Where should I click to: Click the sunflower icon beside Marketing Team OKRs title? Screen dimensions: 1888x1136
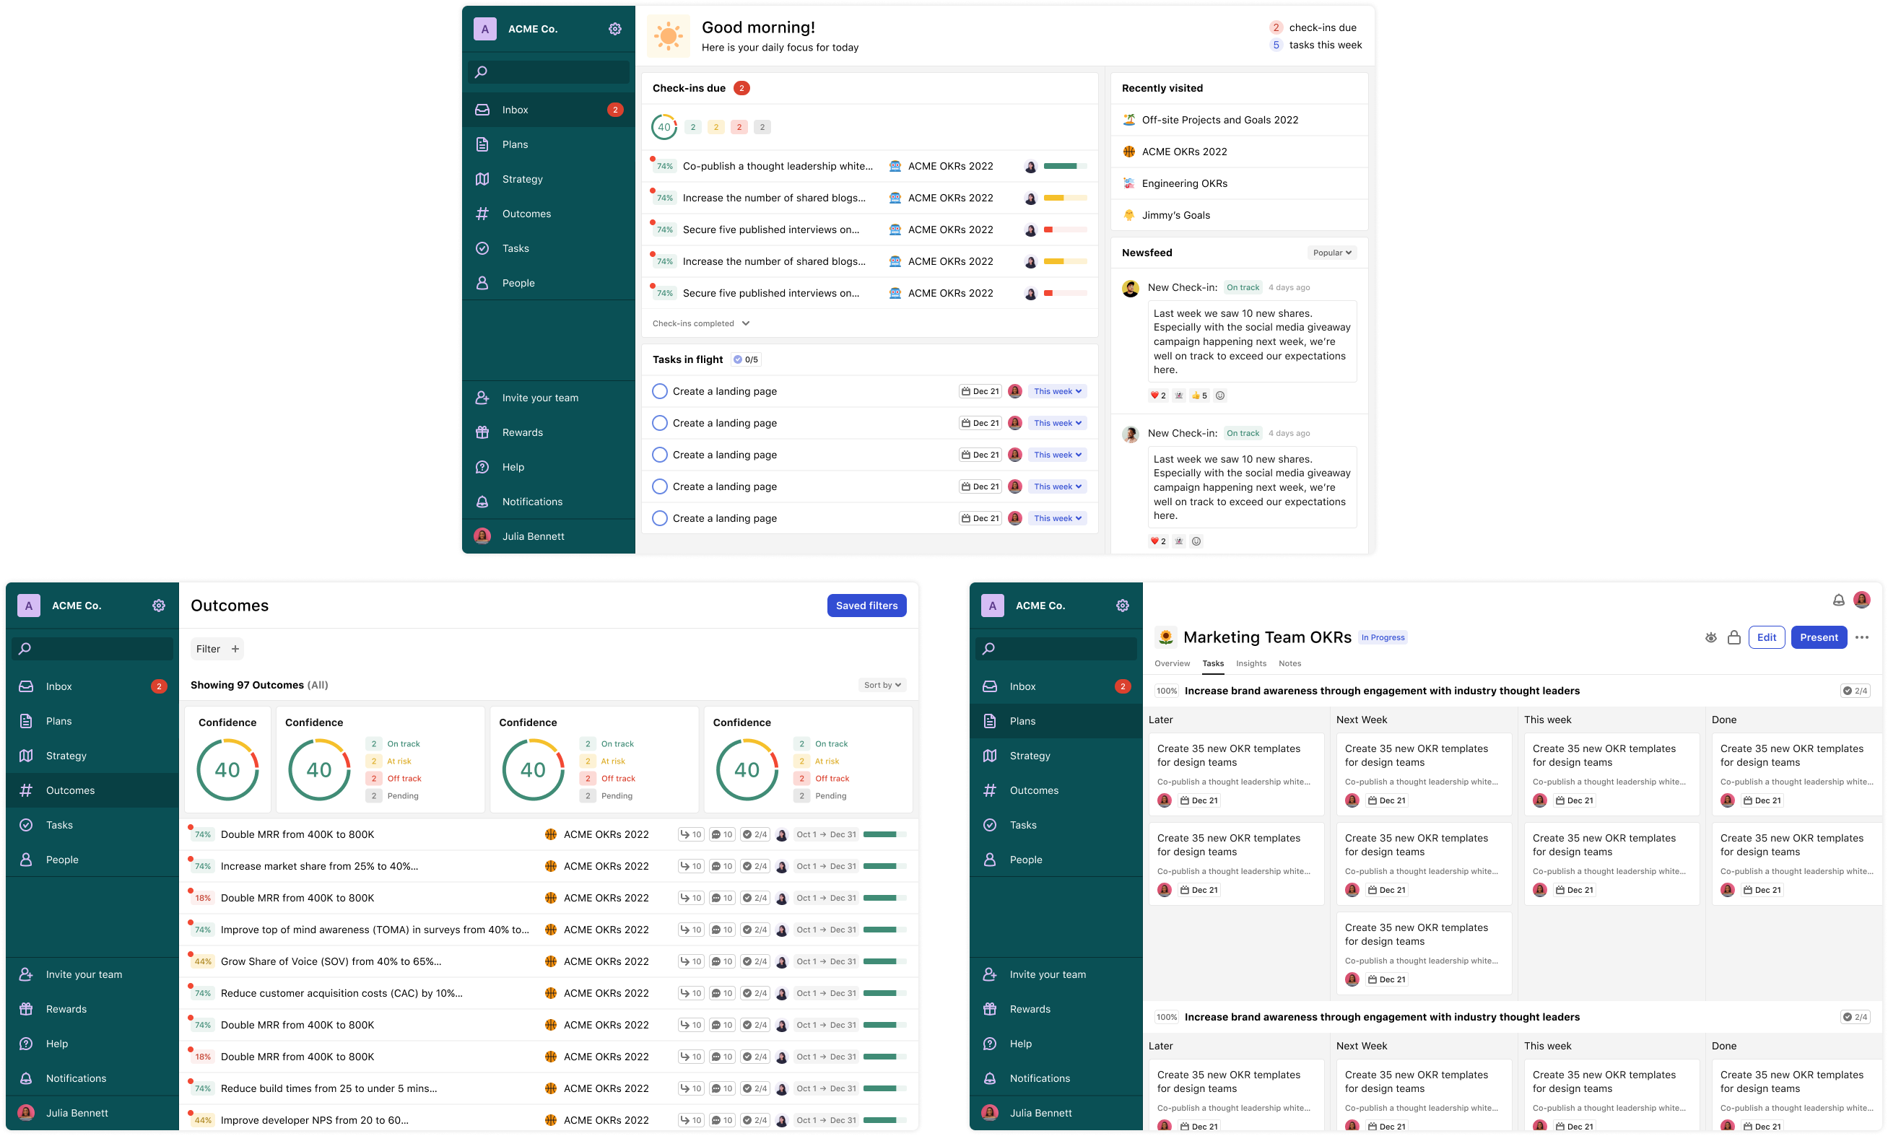(x=1165, y=638)
